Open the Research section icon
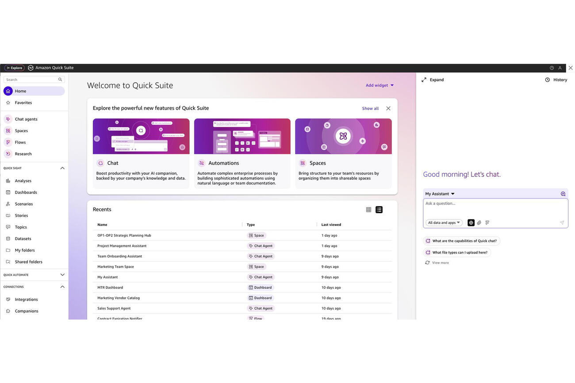 8,154
